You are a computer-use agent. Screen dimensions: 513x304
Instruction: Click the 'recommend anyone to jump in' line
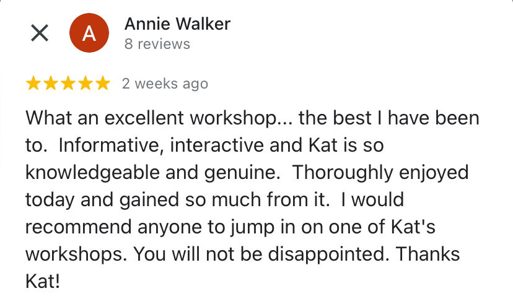(230, 227)
